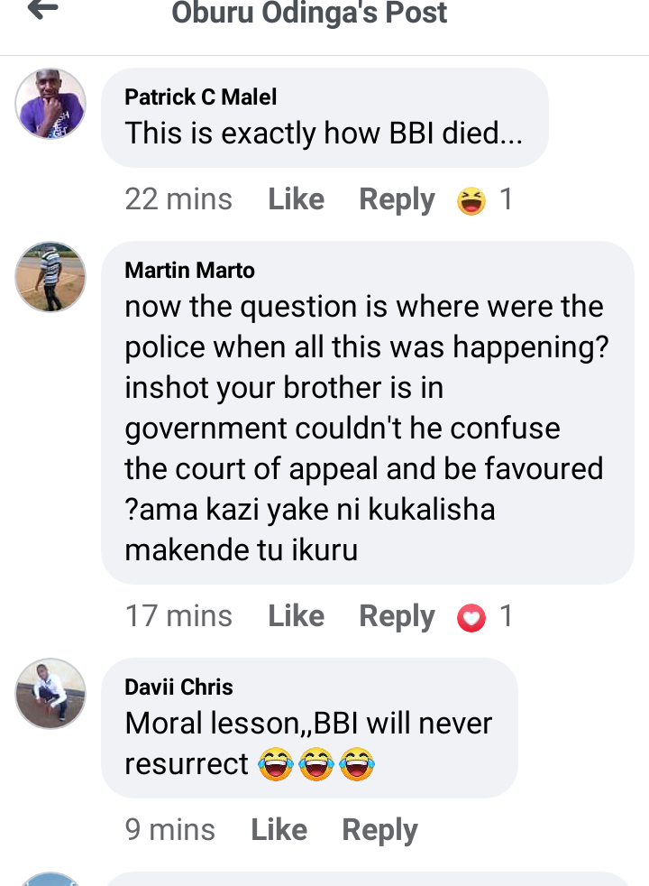Like Martin Marto's comment

click(296, 616)
